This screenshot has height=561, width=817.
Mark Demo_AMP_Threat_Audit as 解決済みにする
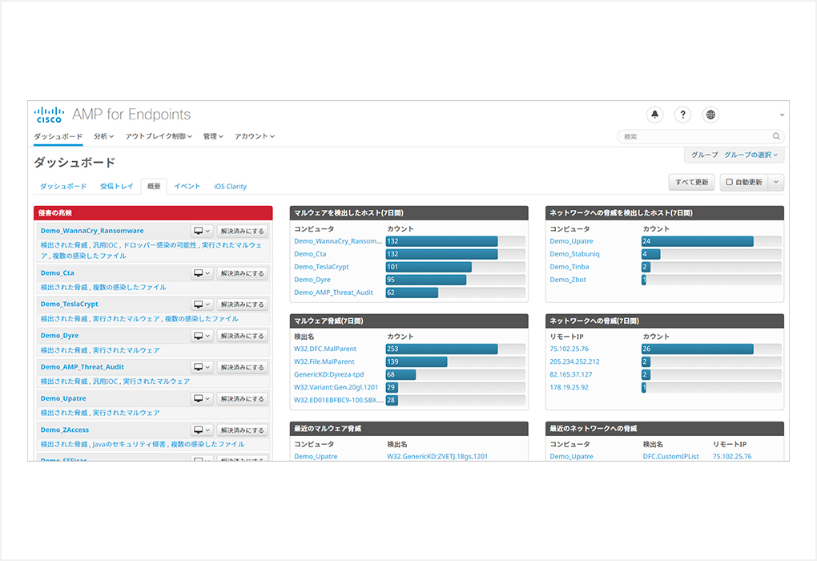pos(242,367)
